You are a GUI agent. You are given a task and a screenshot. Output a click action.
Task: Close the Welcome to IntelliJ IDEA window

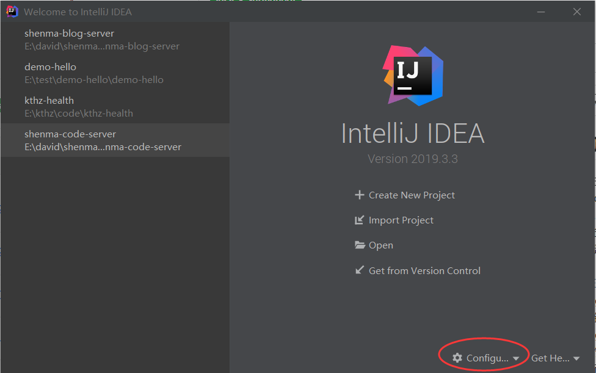577,12
